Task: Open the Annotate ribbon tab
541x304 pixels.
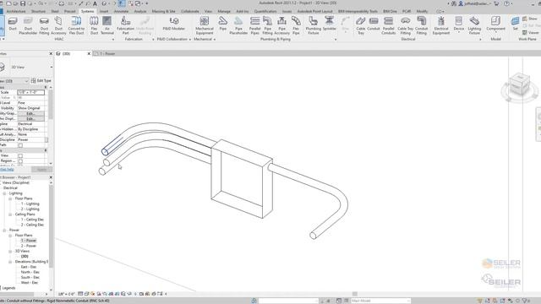Action: pos(121,11)
